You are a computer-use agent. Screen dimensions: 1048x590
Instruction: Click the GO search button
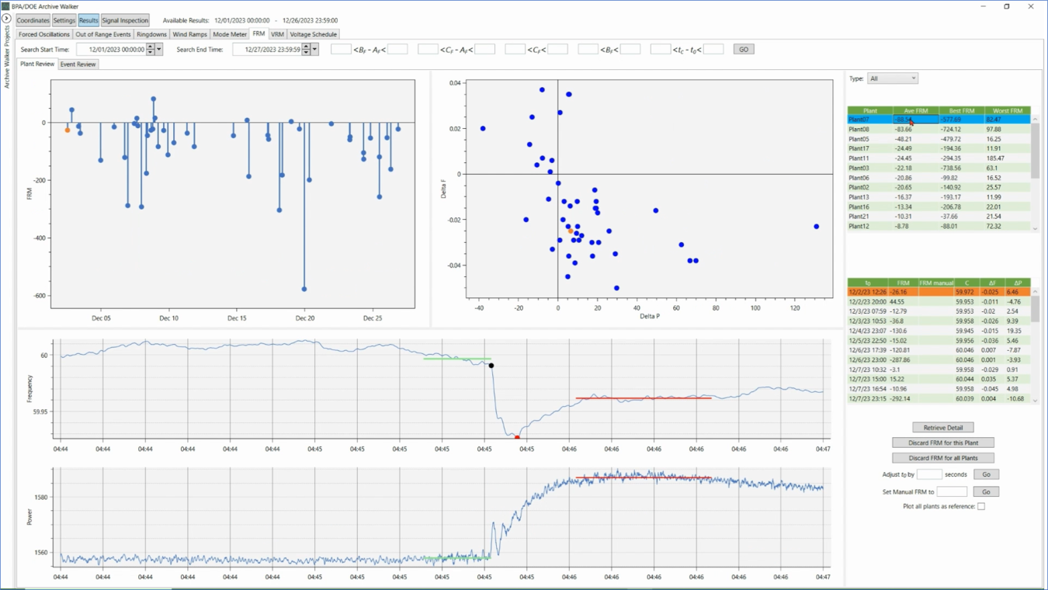tap(743, 48)
